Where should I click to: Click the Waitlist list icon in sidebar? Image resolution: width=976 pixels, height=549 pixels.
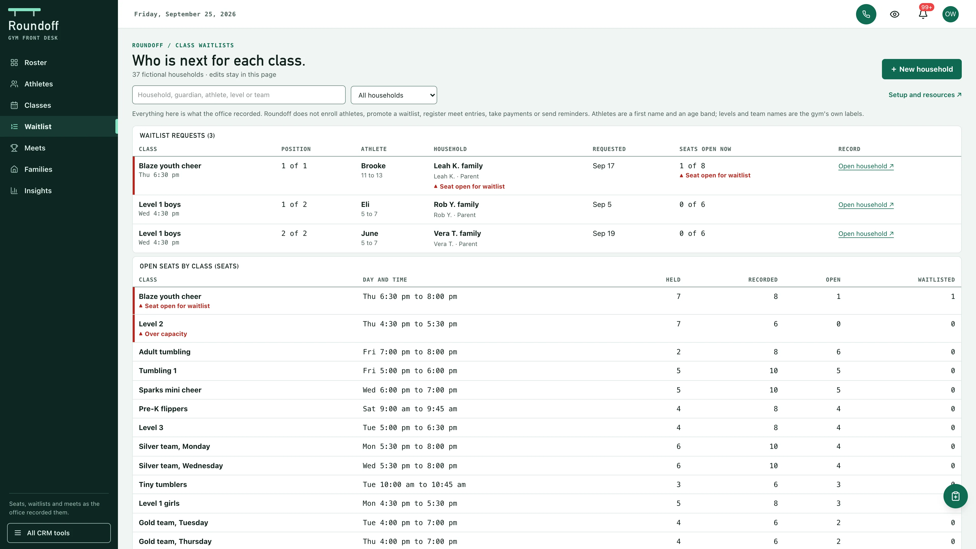pyautogui.click(x=14, y=127)
